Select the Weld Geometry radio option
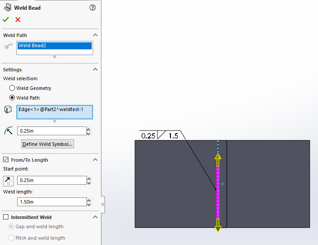This screenshot has width=318, height=245. click(x=12, y=88)
